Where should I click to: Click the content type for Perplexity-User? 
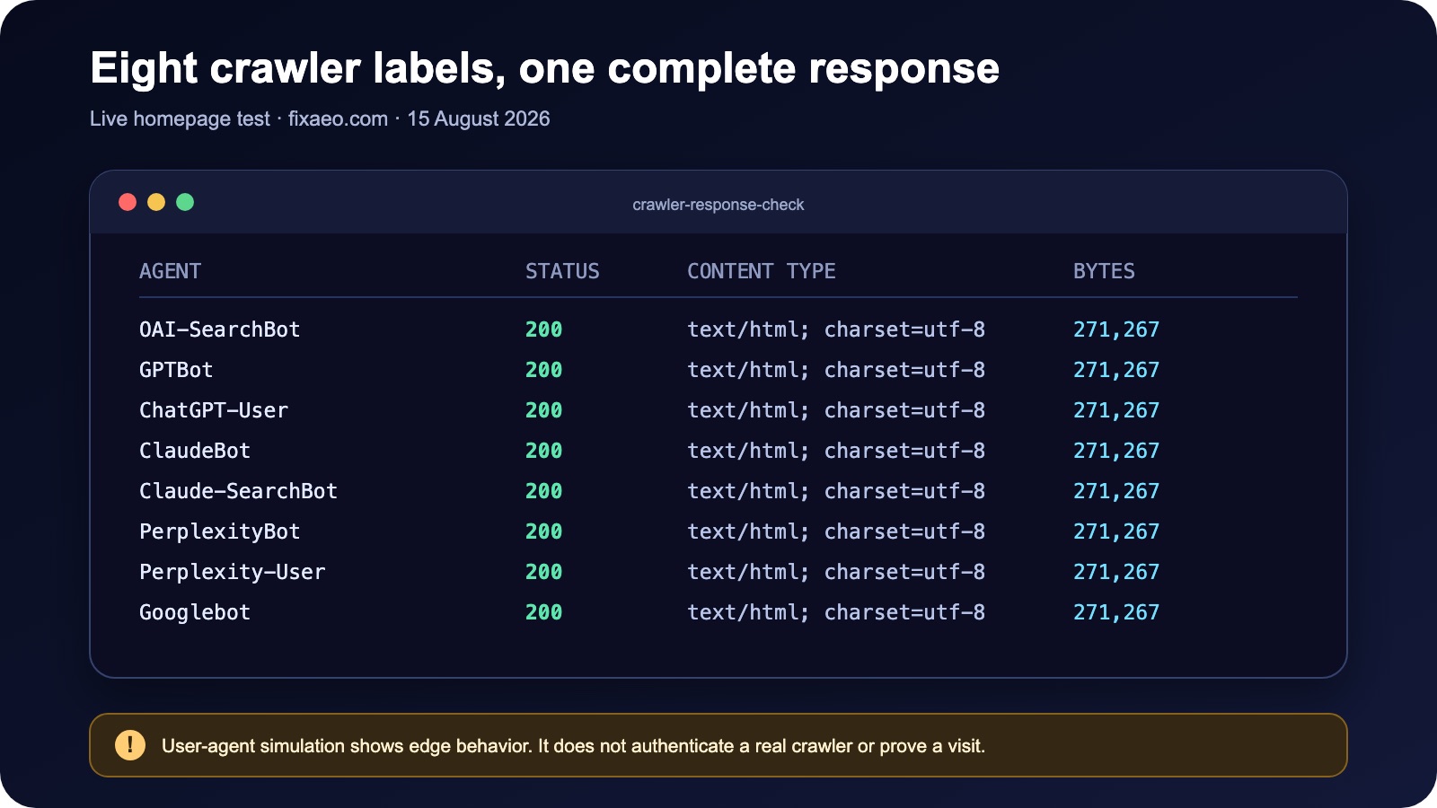click(836, 572)
